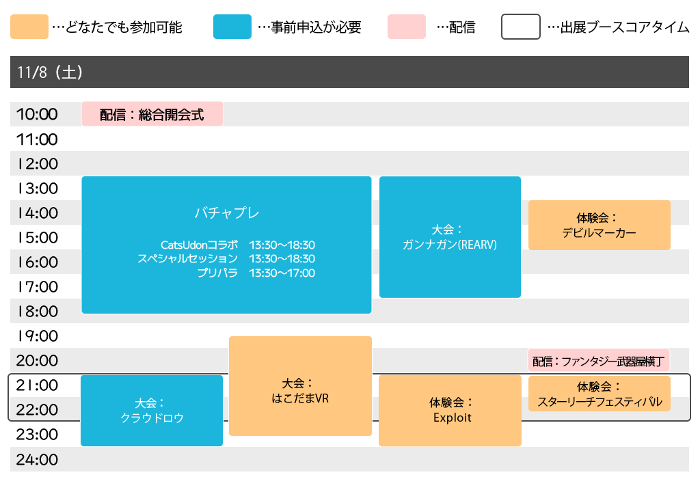Click the pink legend swatch for streaming
This screenshot has width=700, height=492.
407,27
